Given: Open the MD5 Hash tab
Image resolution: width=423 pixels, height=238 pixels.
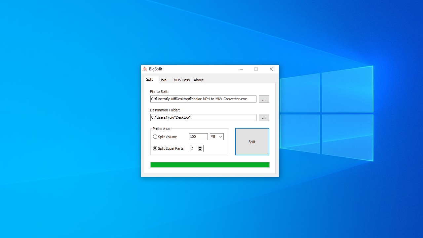Looking at the screenshot, I should pyautogui.click(x=182, y=80).
